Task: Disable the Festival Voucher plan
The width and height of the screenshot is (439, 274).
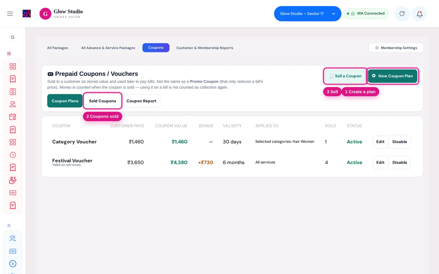Action: (400, 162)
